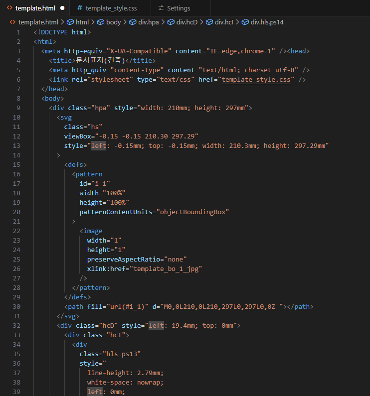370x396 pixels.
Task: Click the opening image tag
Action: tap(91, 231)
